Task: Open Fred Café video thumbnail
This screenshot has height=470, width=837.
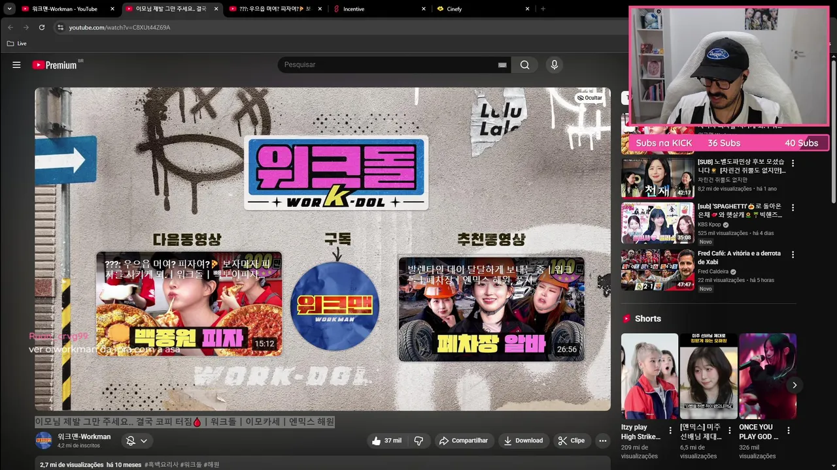Action: tap(657, 270)
